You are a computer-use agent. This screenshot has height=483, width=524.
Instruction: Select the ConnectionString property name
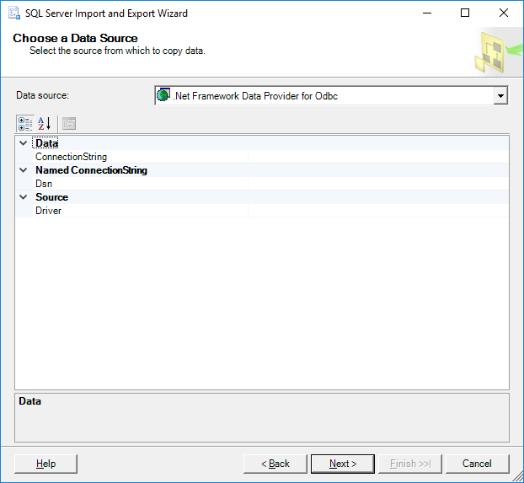pyautogui.click(x=71, y=157)
